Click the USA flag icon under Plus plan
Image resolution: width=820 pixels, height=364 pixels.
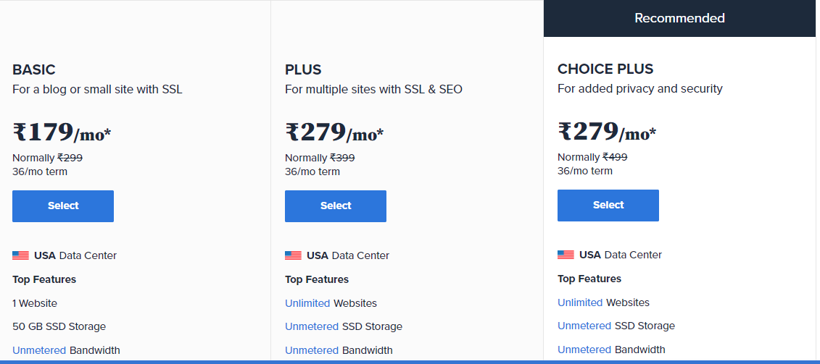point(293,255)
